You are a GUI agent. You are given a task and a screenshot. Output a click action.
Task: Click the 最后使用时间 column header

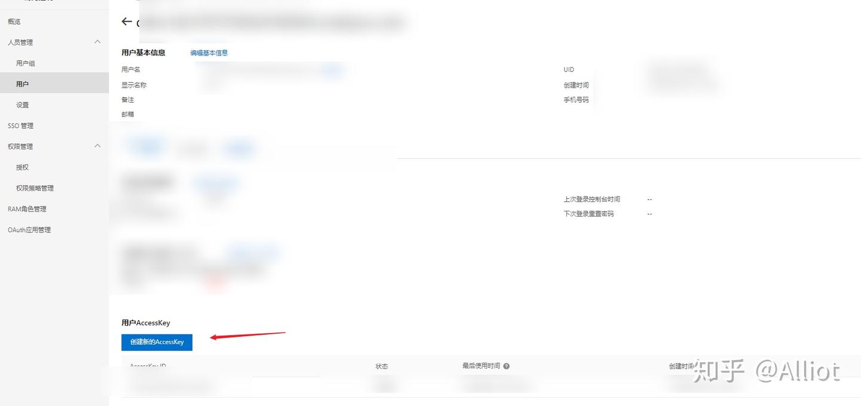(x=481, y=366)
